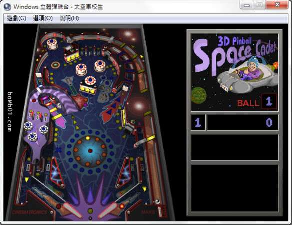This screenshot has height=225, width=292.
Task: Click the player score display showing 0
Action: [x=243, y=122]
